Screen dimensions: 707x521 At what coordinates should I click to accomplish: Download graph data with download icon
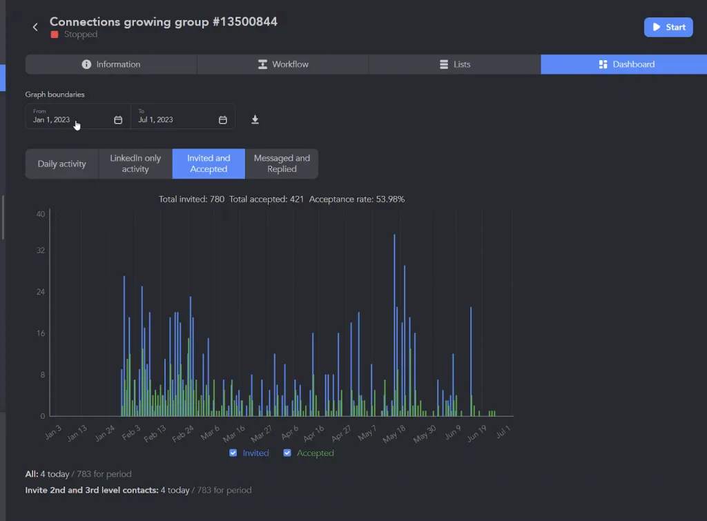tap(255, 119)
